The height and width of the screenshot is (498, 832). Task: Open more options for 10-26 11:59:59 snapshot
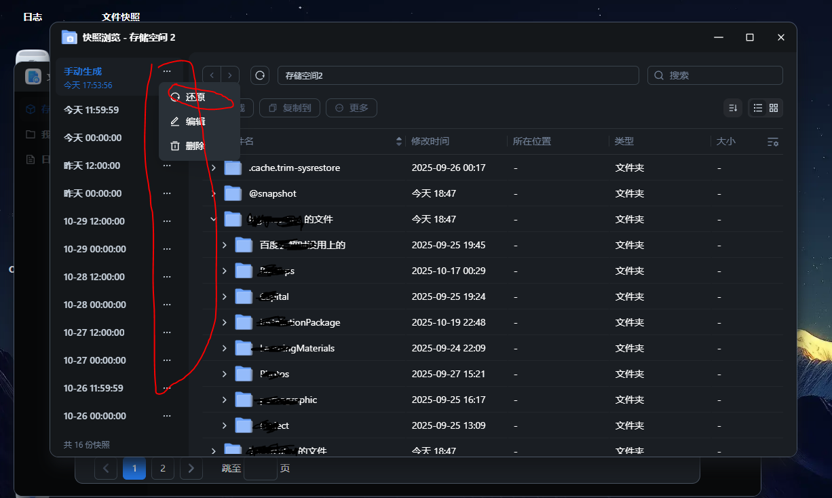pyautogui.click(x=167, y=388)
